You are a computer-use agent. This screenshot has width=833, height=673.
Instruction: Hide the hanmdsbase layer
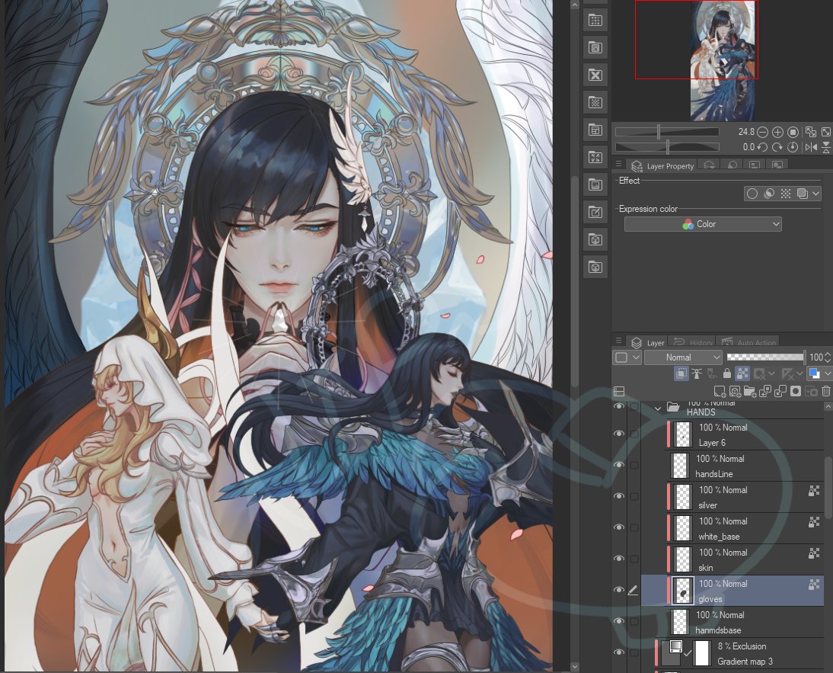point(619,621)
